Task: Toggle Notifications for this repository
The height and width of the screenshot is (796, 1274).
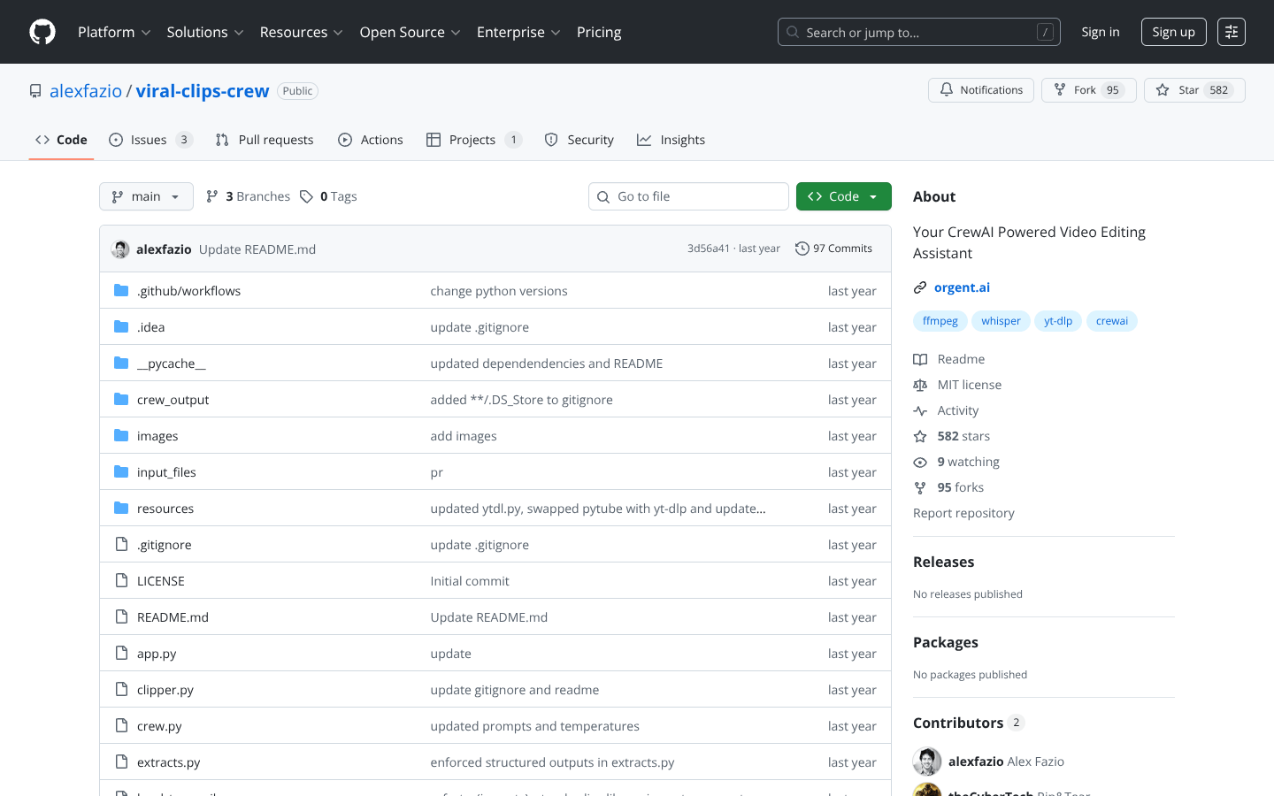Action: (x=980, y=90)
